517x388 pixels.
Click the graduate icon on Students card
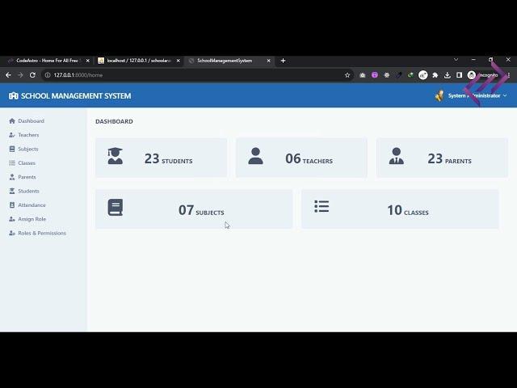115,157
